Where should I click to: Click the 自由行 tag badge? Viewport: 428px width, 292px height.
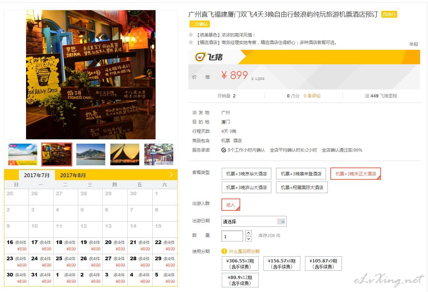tap(389, 14)
